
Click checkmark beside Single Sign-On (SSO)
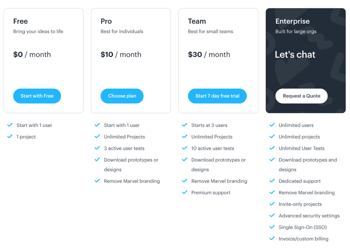[x=272, y=227]
